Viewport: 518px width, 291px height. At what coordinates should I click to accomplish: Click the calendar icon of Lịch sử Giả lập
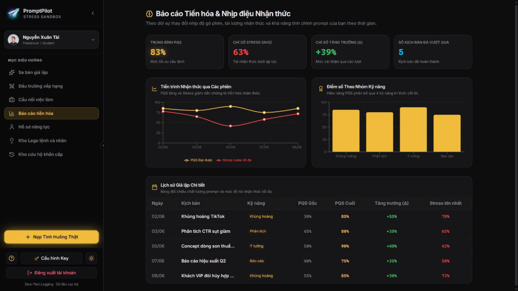[155, 188]
